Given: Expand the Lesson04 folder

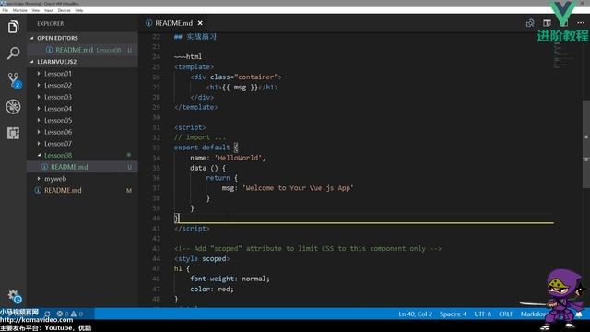Looking at the screenshot, I should click(x=57, y=109).
